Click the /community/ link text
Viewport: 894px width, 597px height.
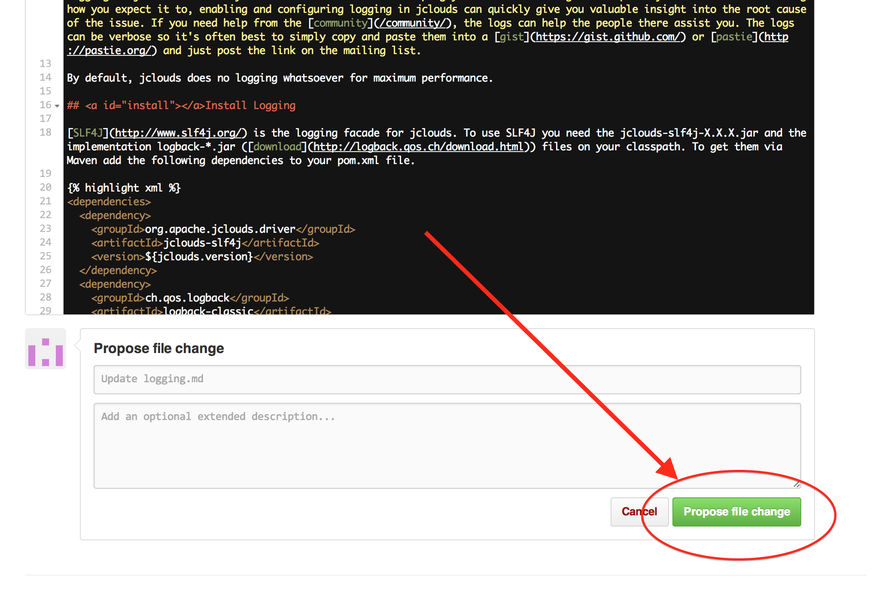[413, 23]
